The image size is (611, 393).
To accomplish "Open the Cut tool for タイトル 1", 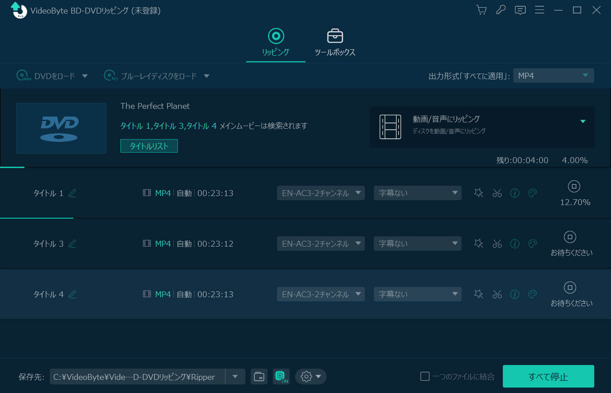I will [x=497, y=193].
